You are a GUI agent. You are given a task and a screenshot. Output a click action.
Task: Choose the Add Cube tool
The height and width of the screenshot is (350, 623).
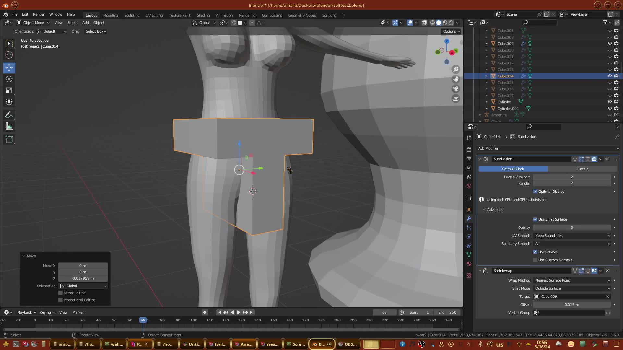click(9, 139)
